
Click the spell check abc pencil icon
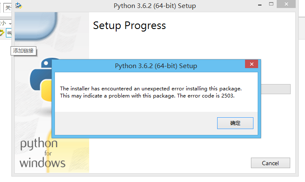tap(2, 32)
